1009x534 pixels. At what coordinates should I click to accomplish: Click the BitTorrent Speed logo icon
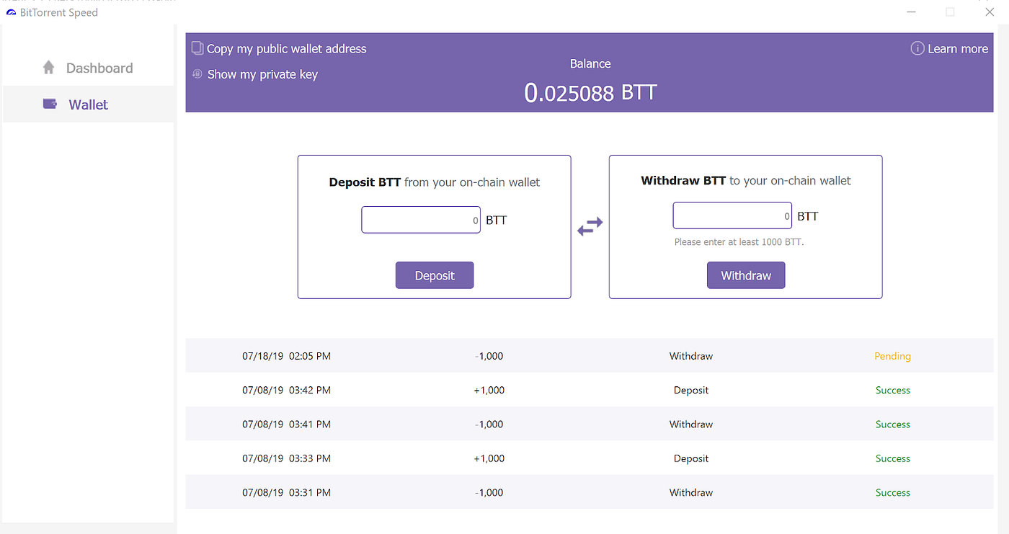pyautogui.click(x=10, y=12)
